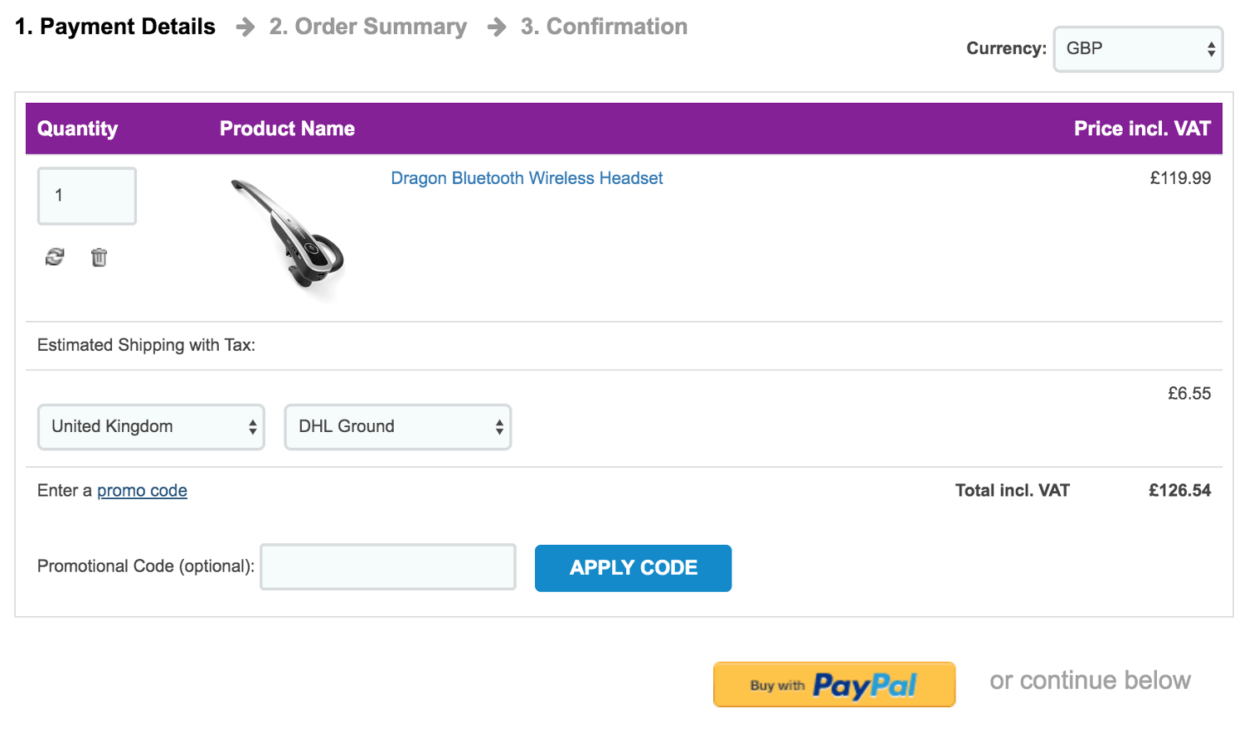The height and width of the screenshot is (733, 1244).
Task: Click the stepper arrows on the country selector
Action: [x=252, y=426]
